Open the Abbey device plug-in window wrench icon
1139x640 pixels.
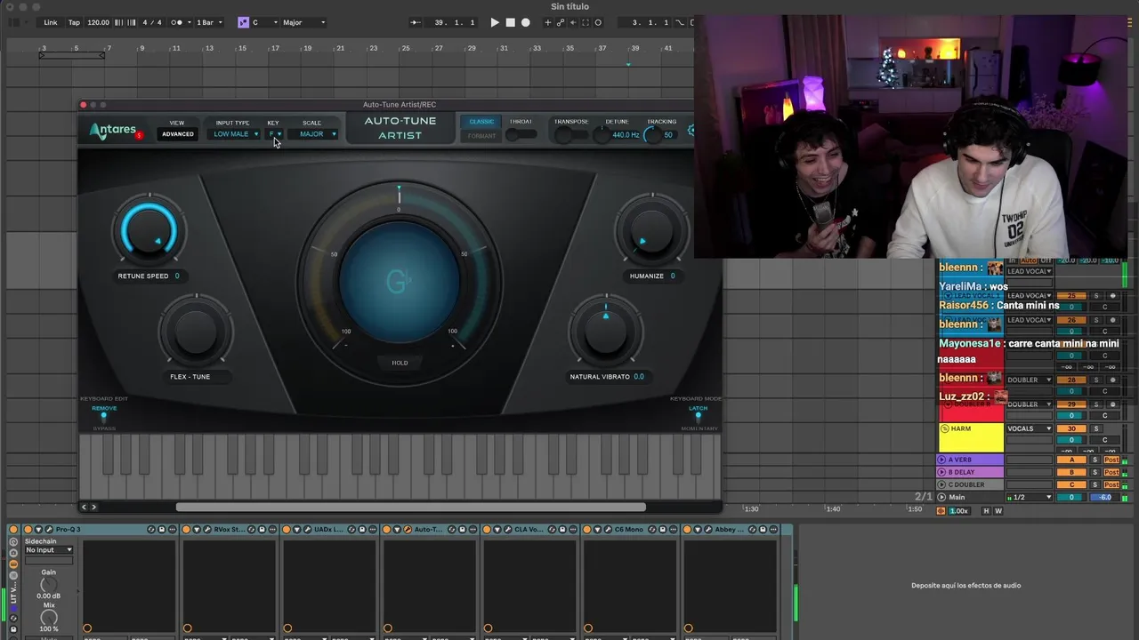click(709, 529)
